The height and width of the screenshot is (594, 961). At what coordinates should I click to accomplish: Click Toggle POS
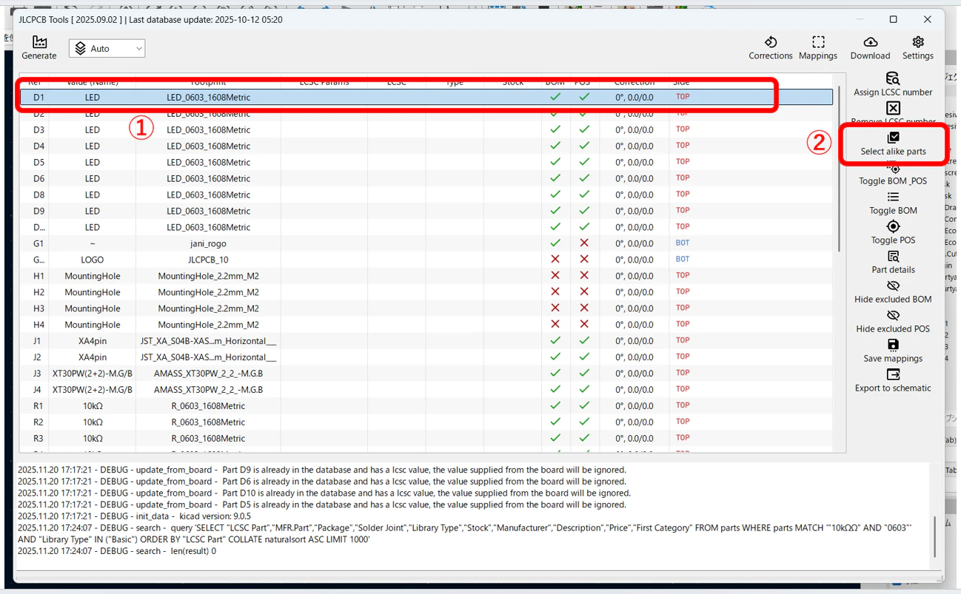[893, 233]
